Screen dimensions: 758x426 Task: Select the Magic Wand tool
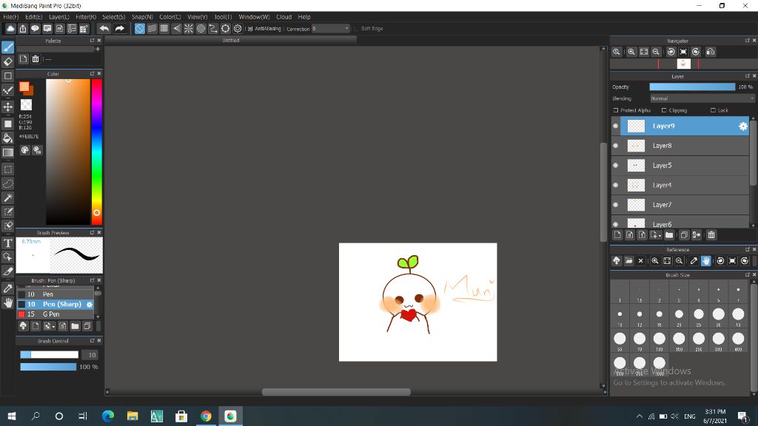pyautogui.click(x=7, y=197)
